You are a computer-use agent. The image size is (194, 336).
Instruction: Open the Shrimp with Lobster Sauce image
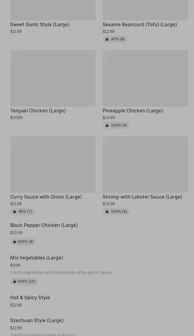click(x=145, y=165)
